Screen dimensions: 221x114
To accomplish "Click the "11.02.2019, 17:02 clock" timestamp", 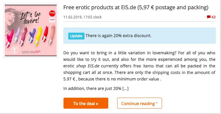I will coord(82,17).
